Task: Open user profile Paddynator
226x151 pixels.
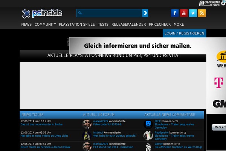Action: tap(162, 133)
